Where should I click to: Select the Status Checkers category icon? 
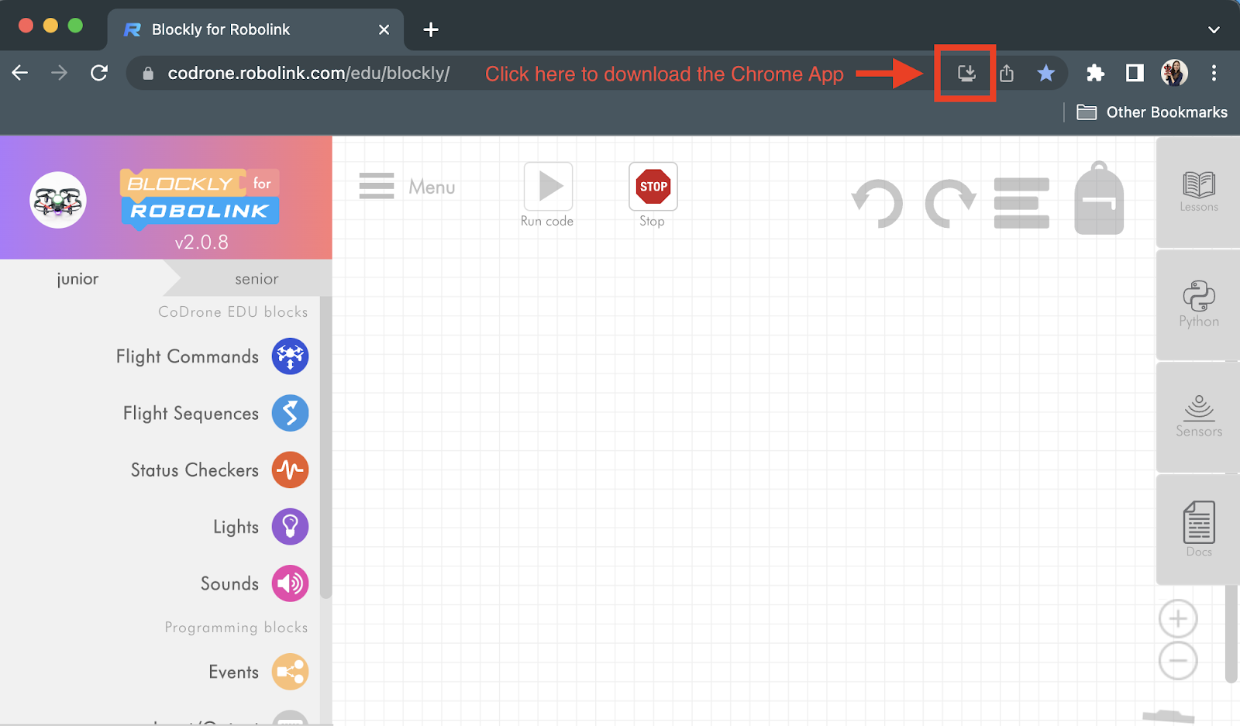click(290, 470)
